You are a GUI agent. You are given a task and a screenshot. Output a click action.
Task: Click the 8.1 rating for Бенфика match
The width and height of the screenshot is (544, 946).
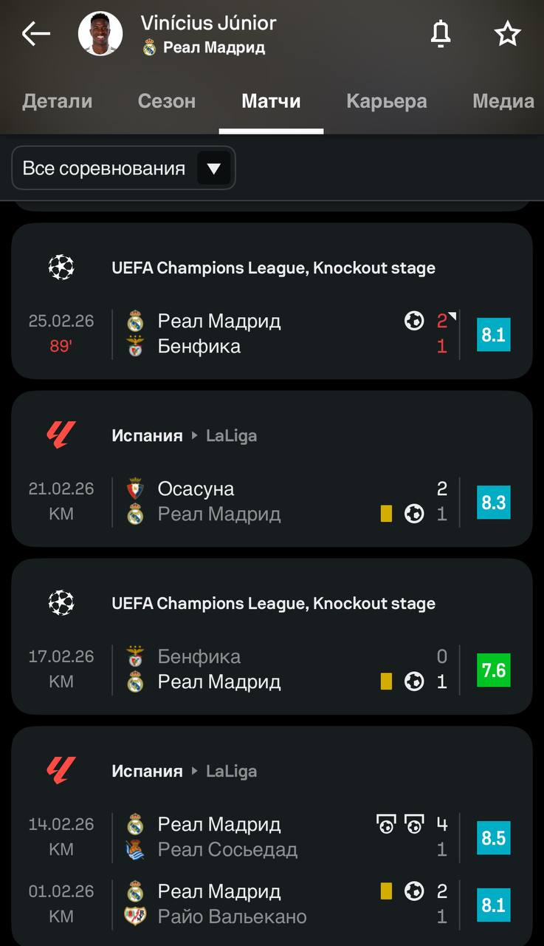coord(493,334)
